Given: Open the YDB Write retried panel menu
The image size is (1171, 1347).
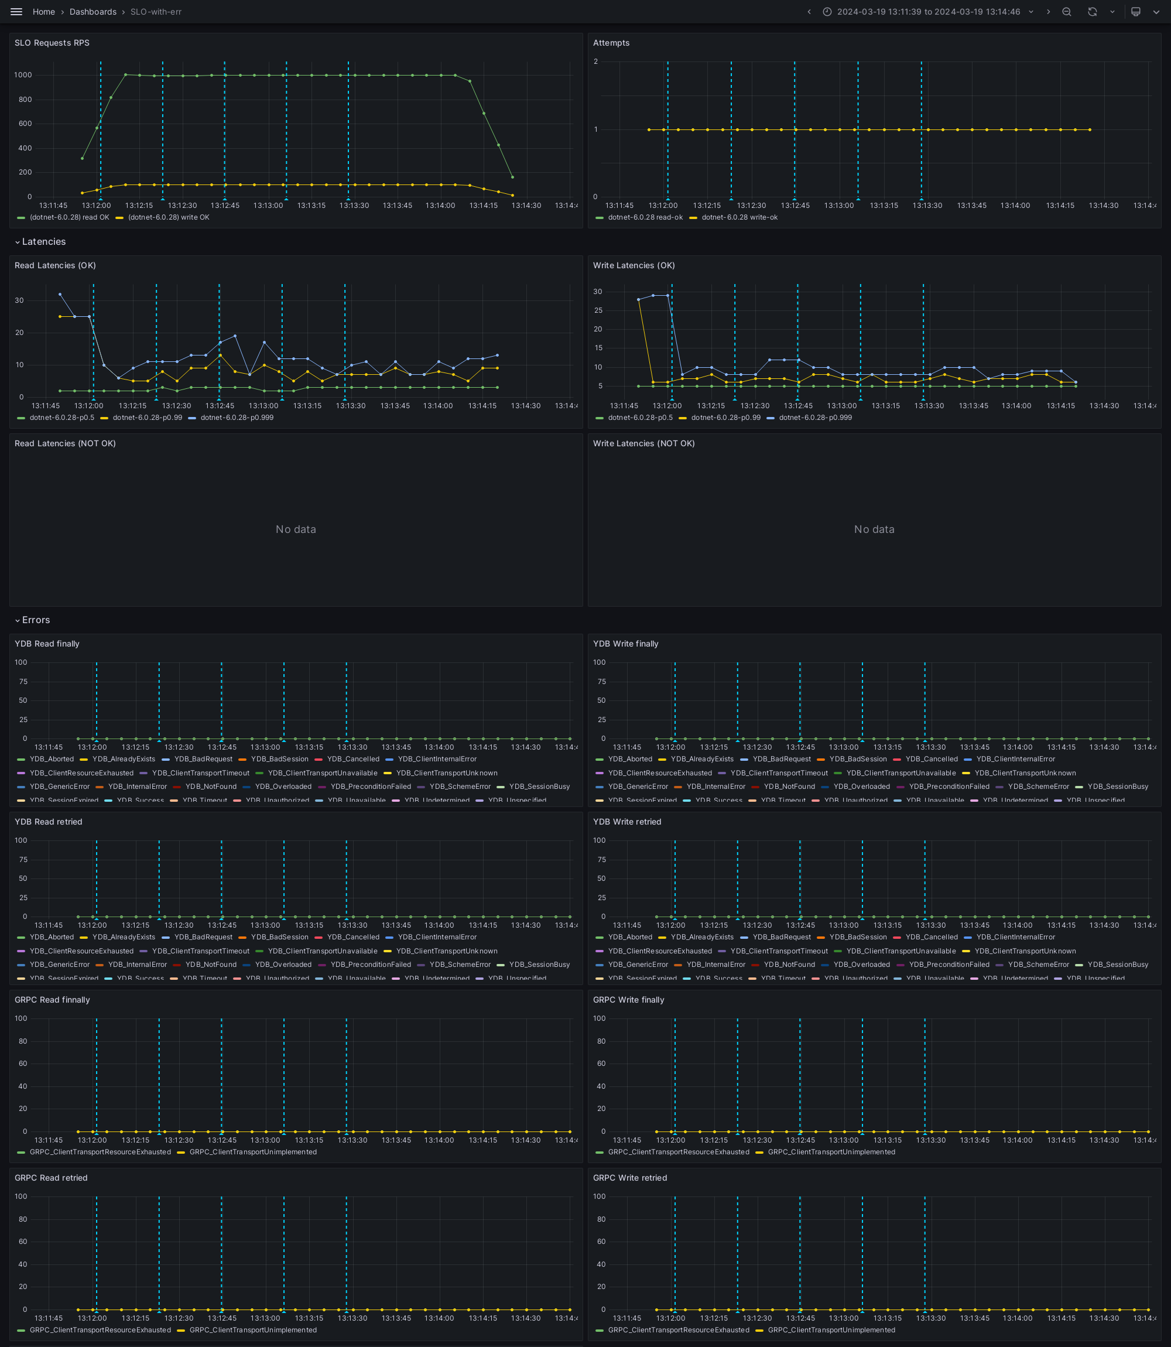Looking at the screenshot, I should 626,822.
